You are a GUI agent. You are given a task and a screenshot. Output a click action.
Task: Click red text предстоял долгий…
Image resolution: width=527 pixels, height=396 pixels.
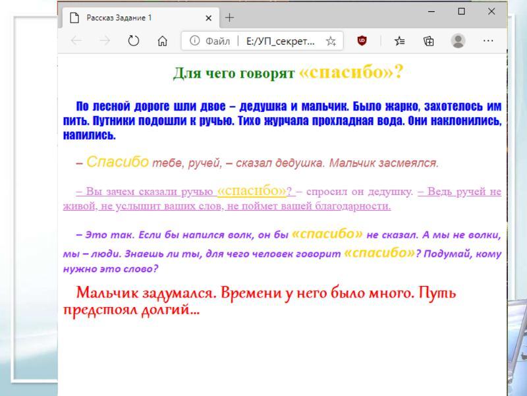point(131,310)
